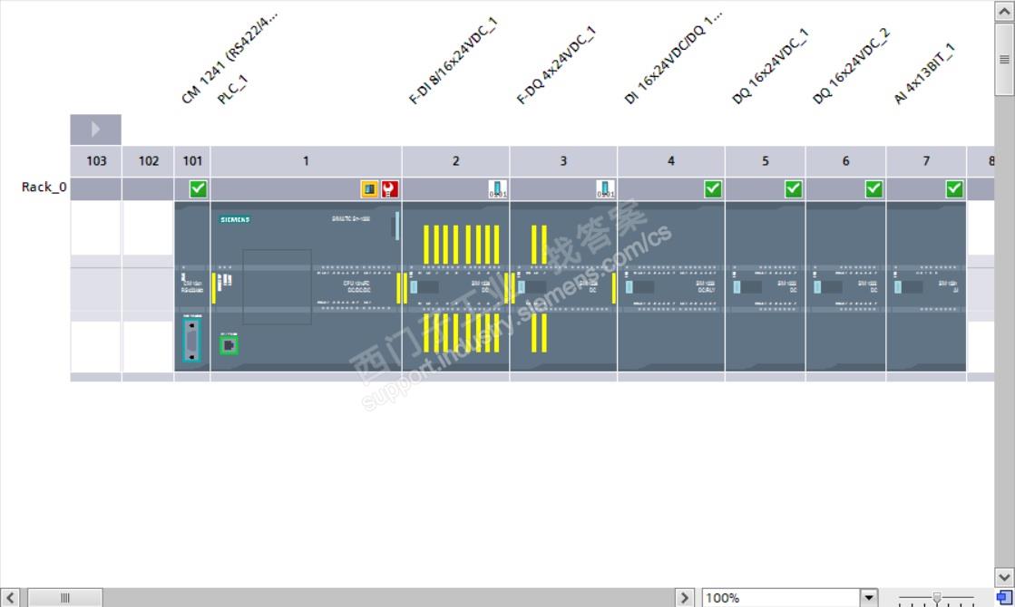This screenshot has width=1015, height=607.
Task: Click the slot header number 5
Action: click(766, 161)
